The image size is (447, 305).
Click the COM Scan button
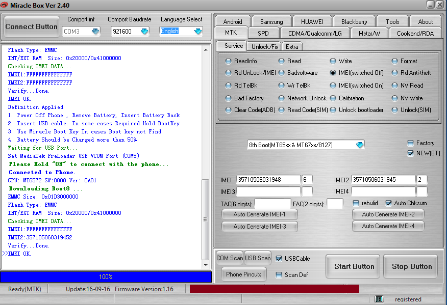click(x=230, y=258)
